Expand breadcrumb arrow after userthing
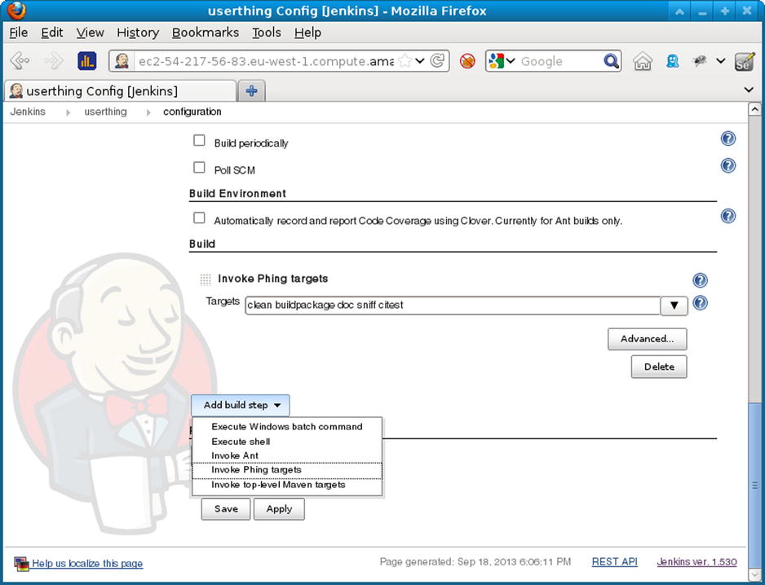Viewport: 765px width, 585px height. pyautogui.click(x=148, y=112)
